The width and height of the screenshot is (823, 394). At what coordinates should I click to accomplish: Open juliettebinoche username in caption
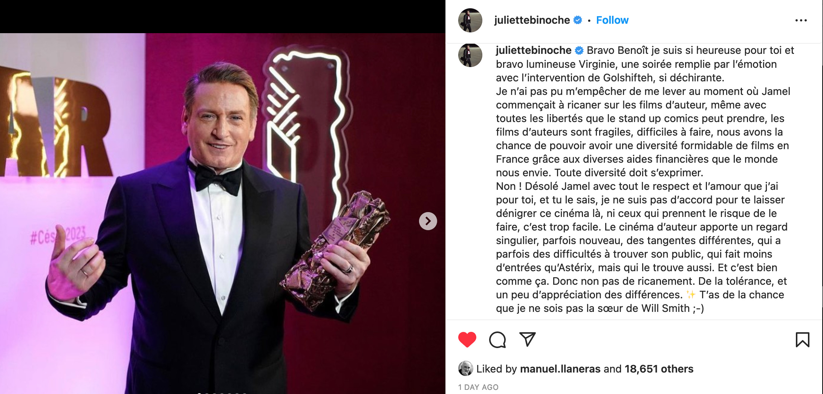click(x=534, y=50)
